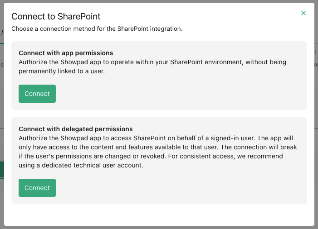Click the 'Choose a connection method' subtitle
318x229 pixels.
97,29
